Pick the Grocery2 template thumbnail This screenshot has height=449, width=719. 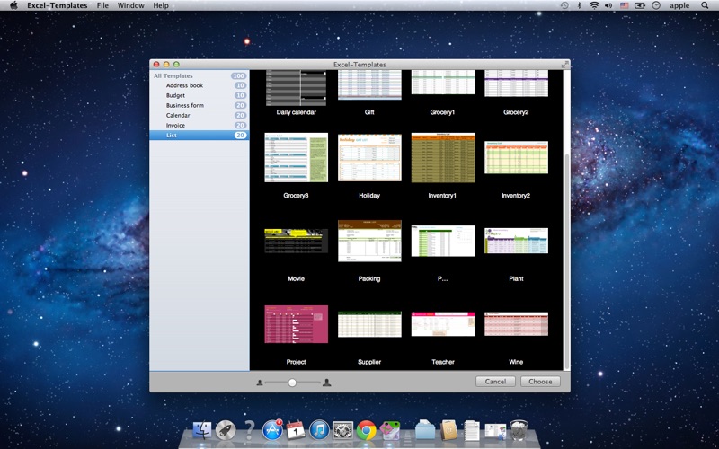click(x=516, y=84)
